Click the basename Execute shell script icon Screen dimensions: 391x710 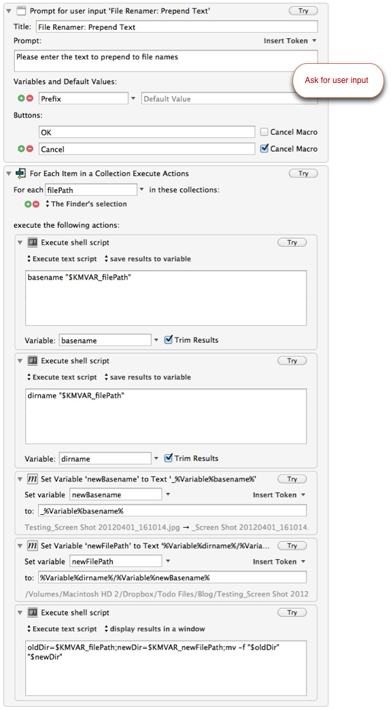tap(32, 243)
